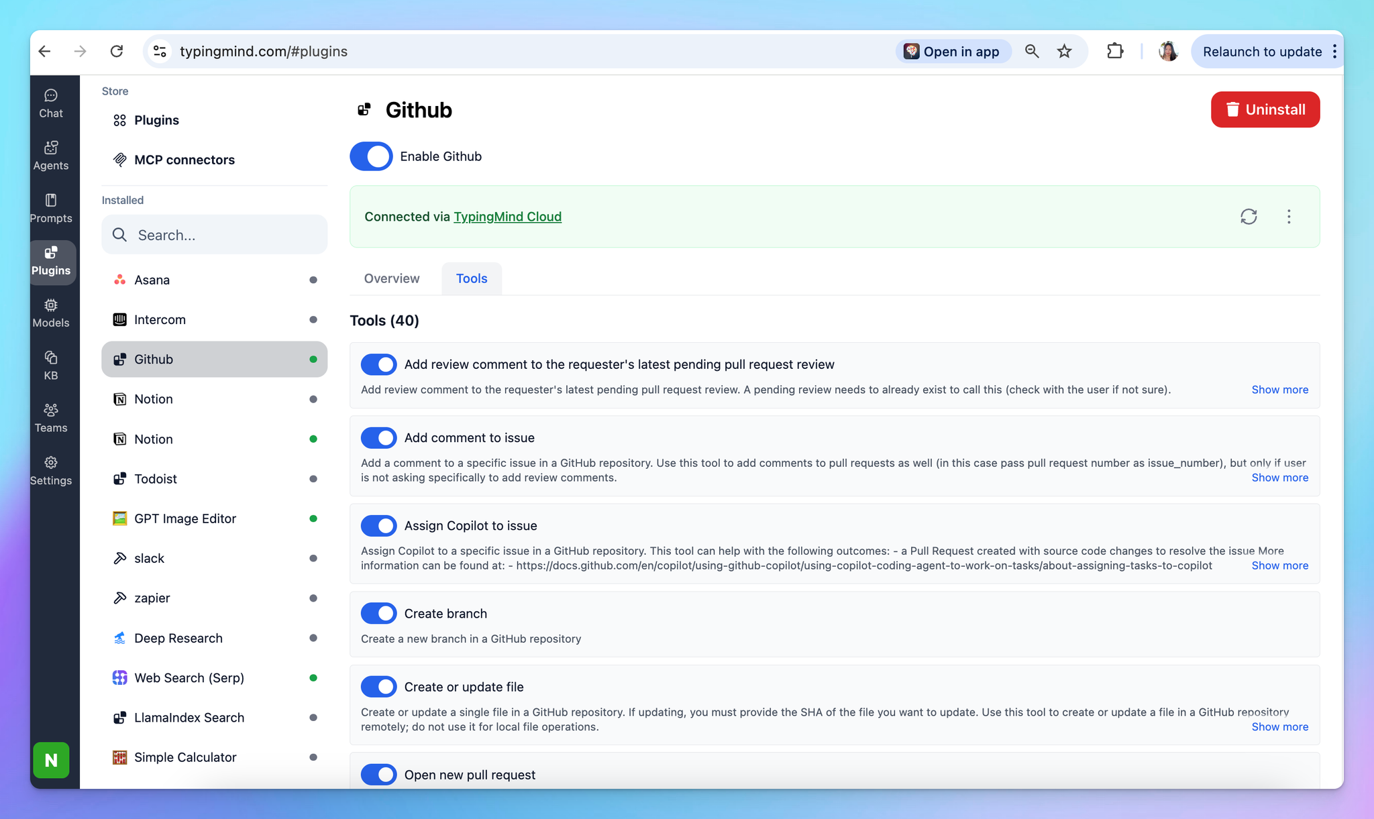Bookmark page with the star icon
Screen dimensions: 1374x819
click(x=1064, y=52)
